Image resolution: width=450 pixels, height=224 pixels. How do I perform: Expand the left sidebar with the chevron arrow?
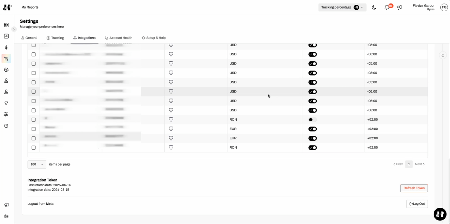click(14, 29)
